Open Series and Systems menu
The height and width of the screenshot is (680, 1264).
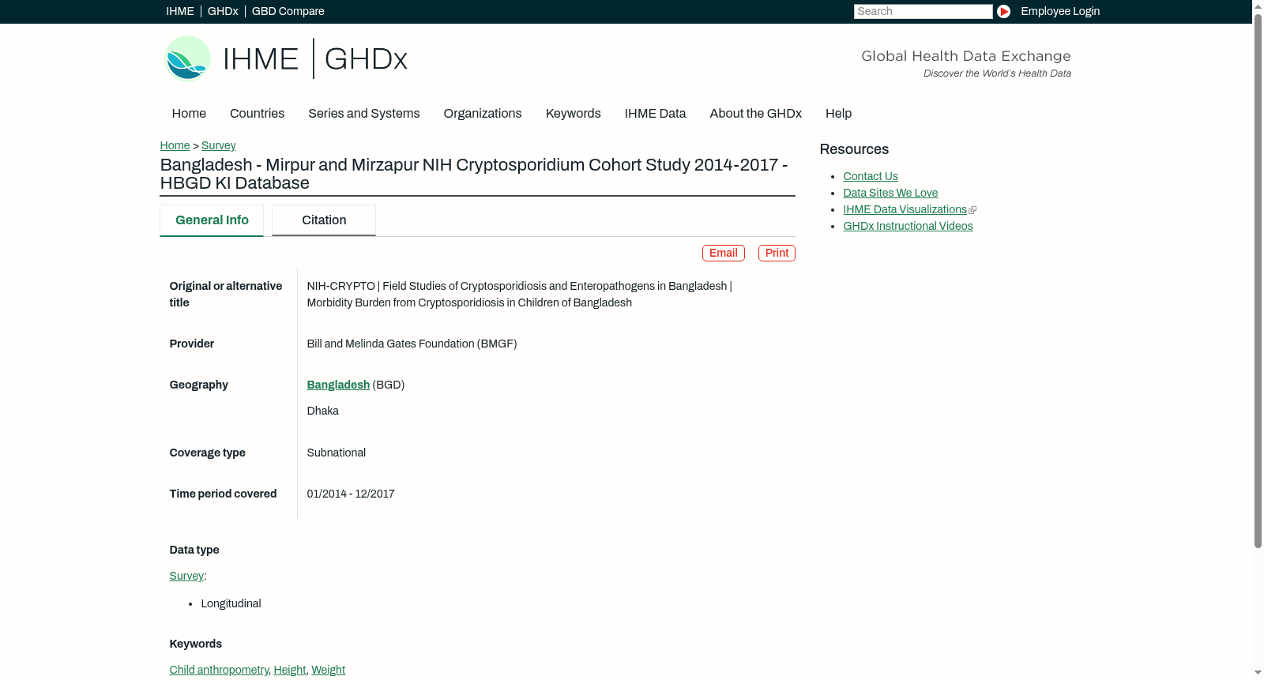[x=364, y=114]
